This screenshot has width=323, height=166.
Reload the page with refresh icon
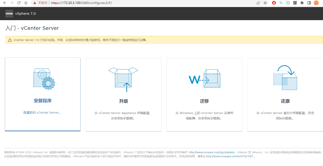19,3
